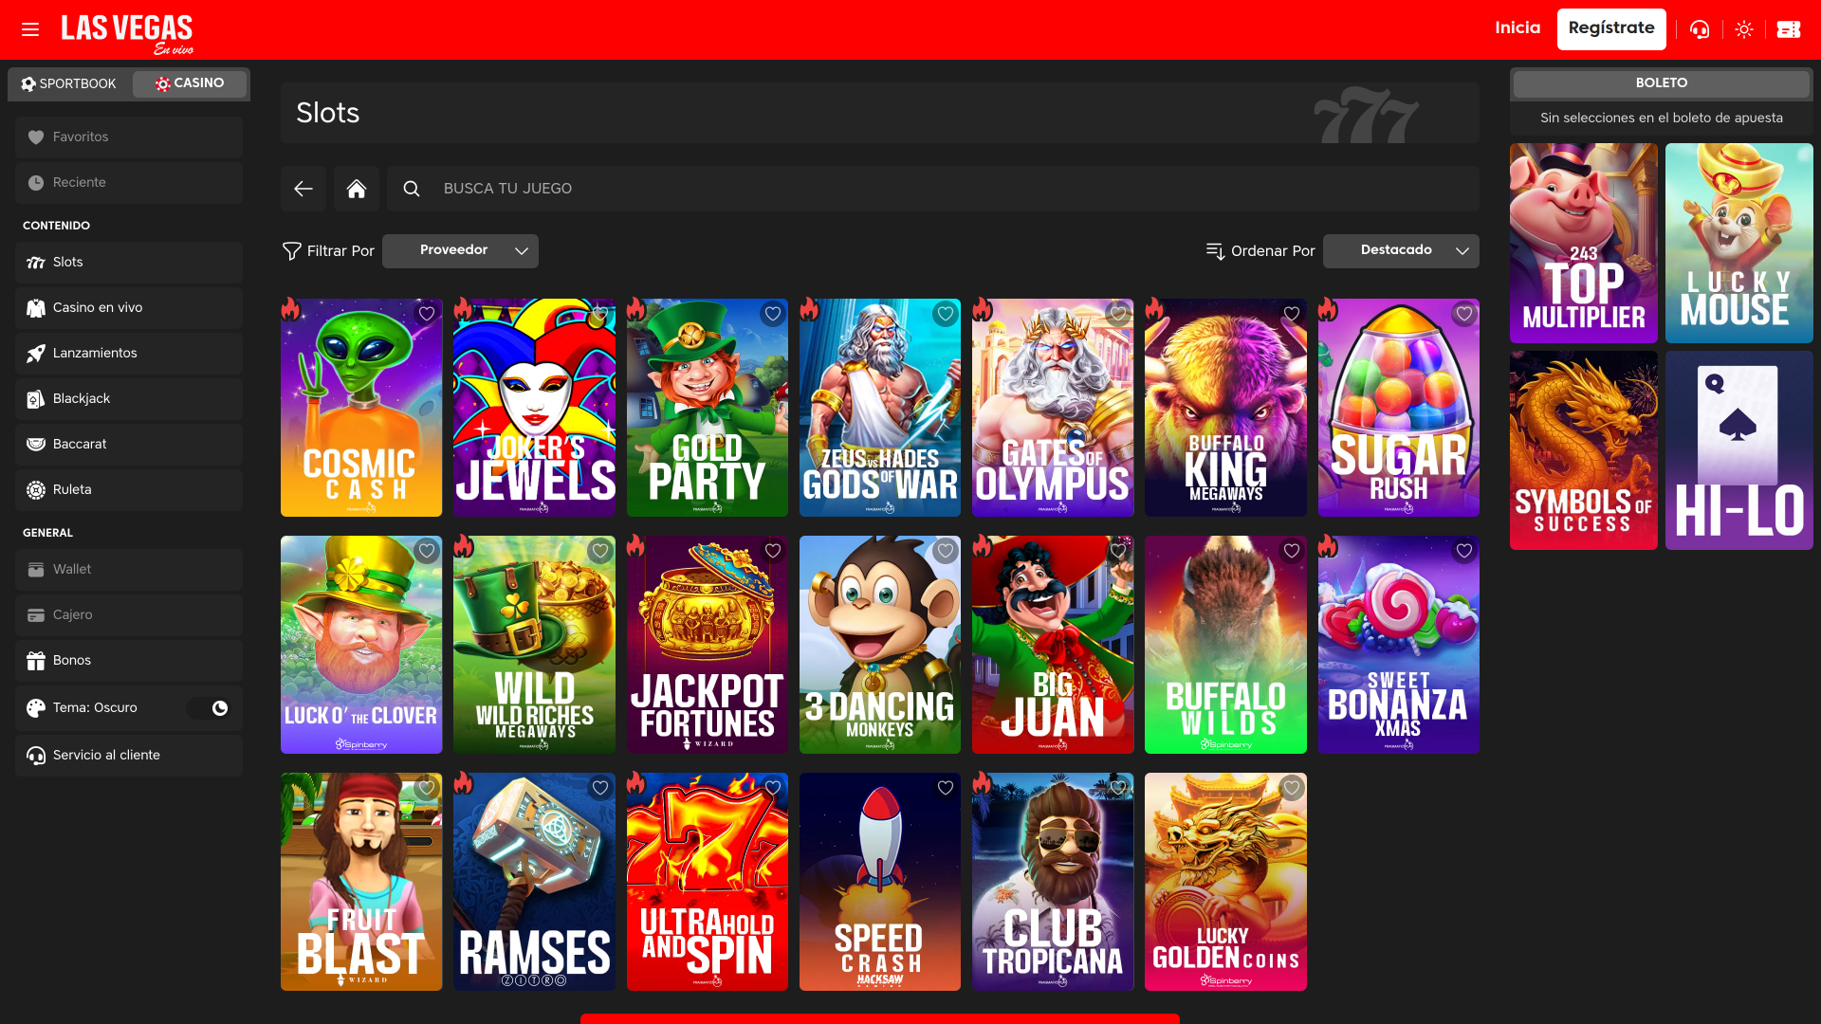Click the Blackjack spade icon
This screenshot has width=1821, height=1024.
[36, 398]
